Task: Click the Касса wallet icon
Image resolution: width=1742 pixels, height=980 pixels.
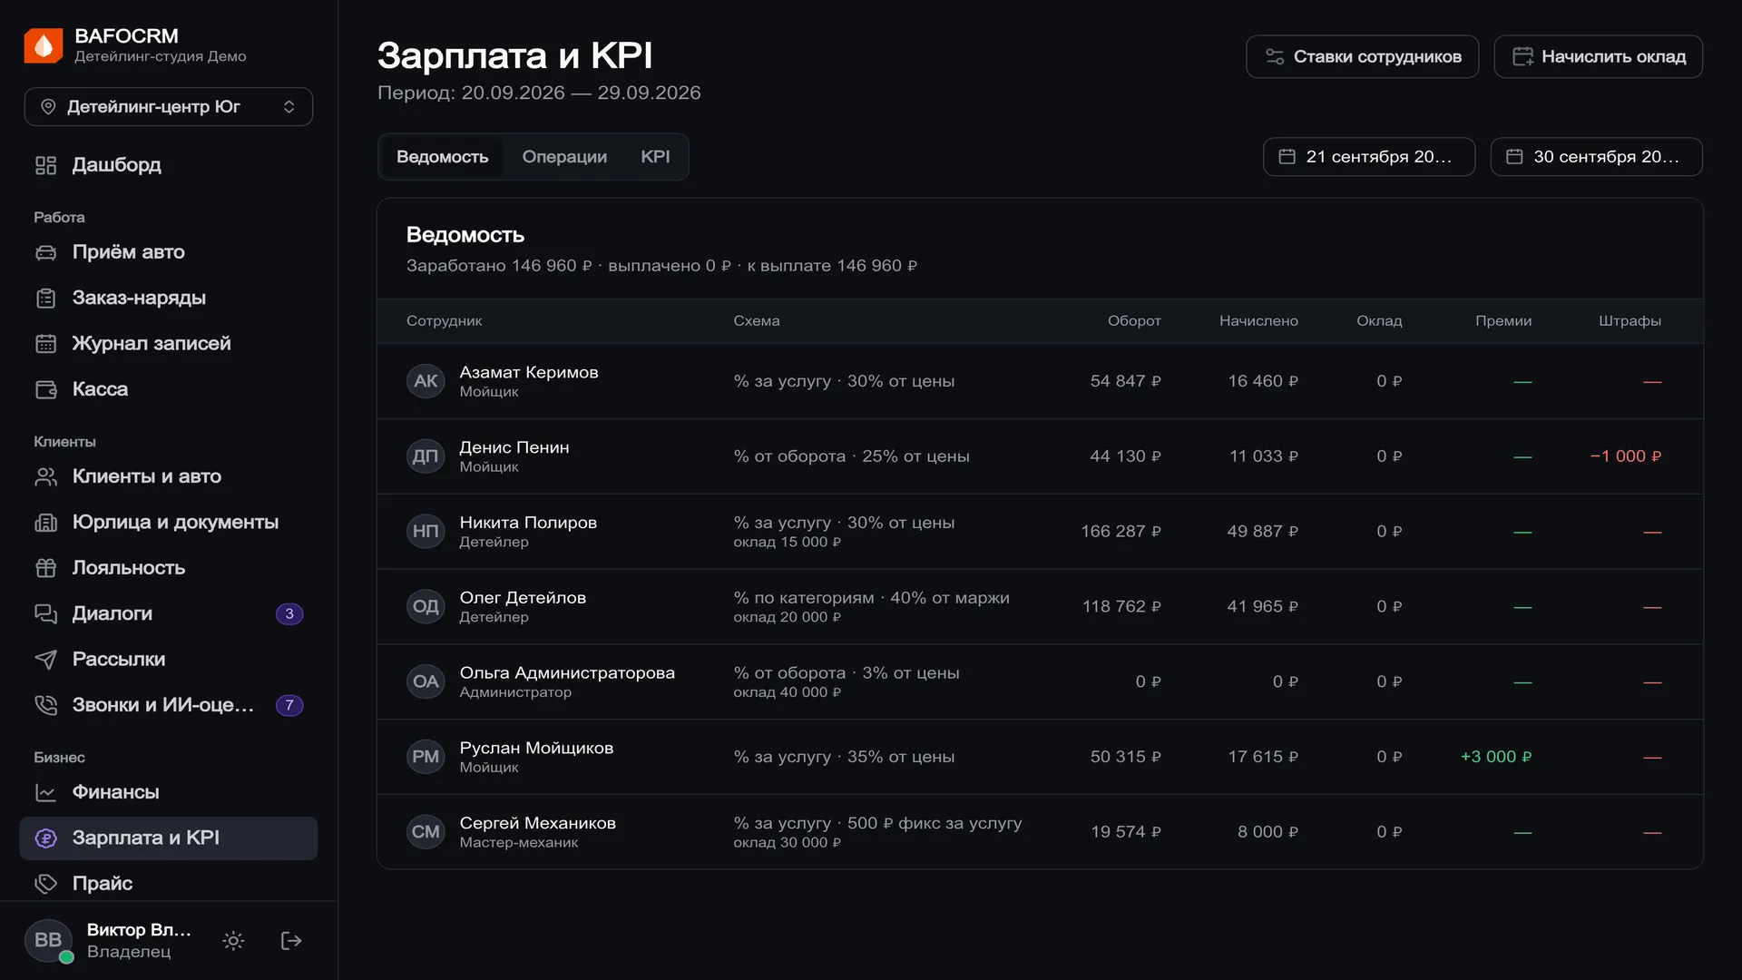Action: tap(45, 389)
